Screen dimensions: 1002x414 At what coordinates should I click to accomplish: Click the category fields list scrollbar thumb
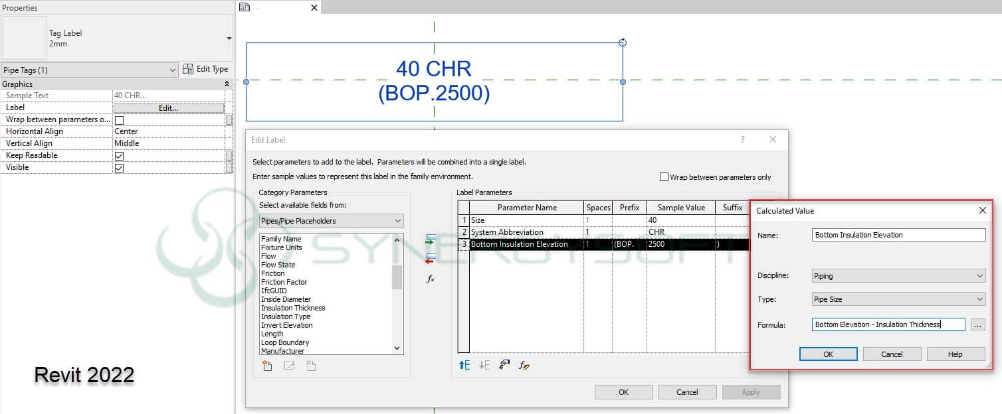click(397, 277)
